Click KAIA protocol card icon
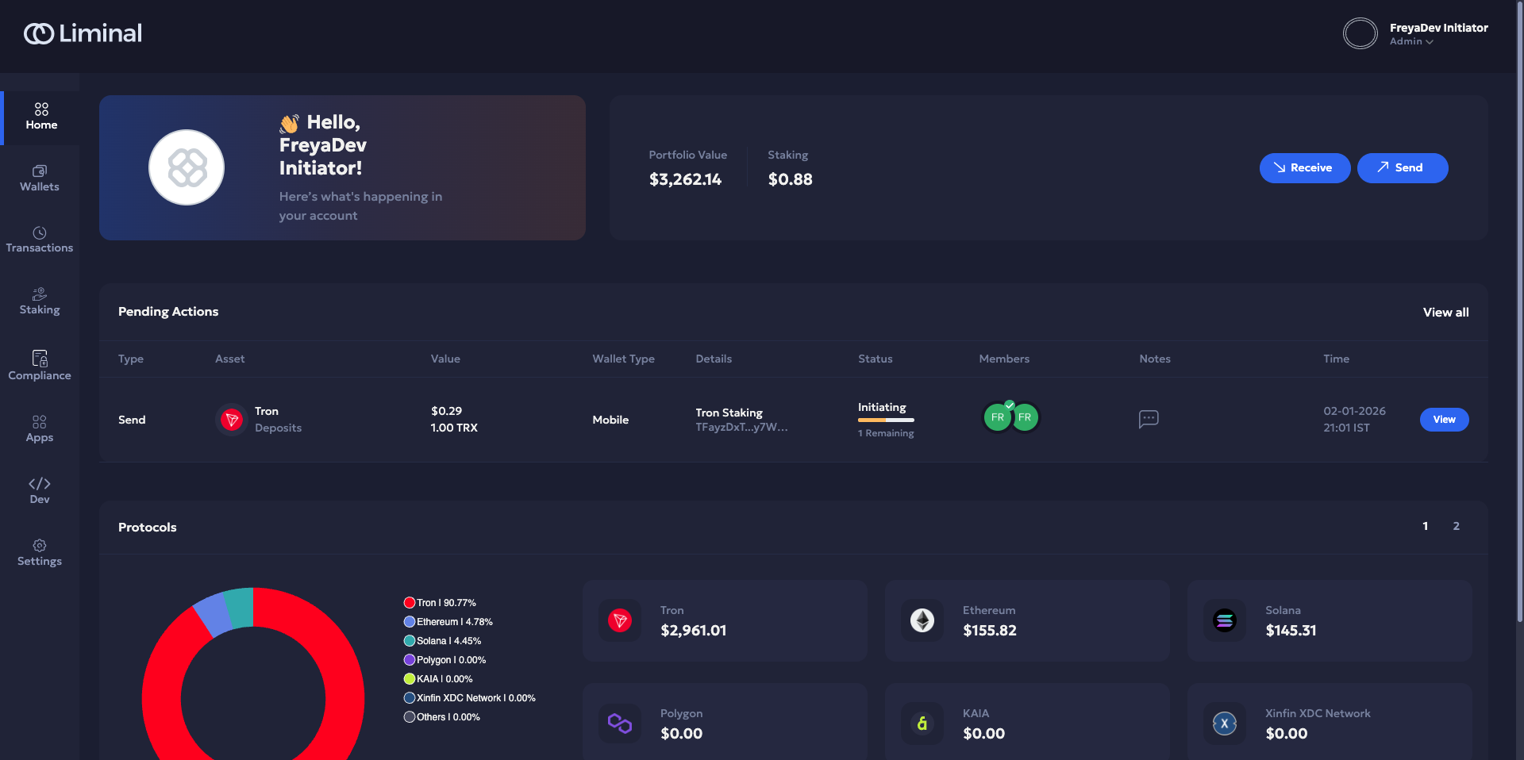1524x760 pixels. point(922,724)
